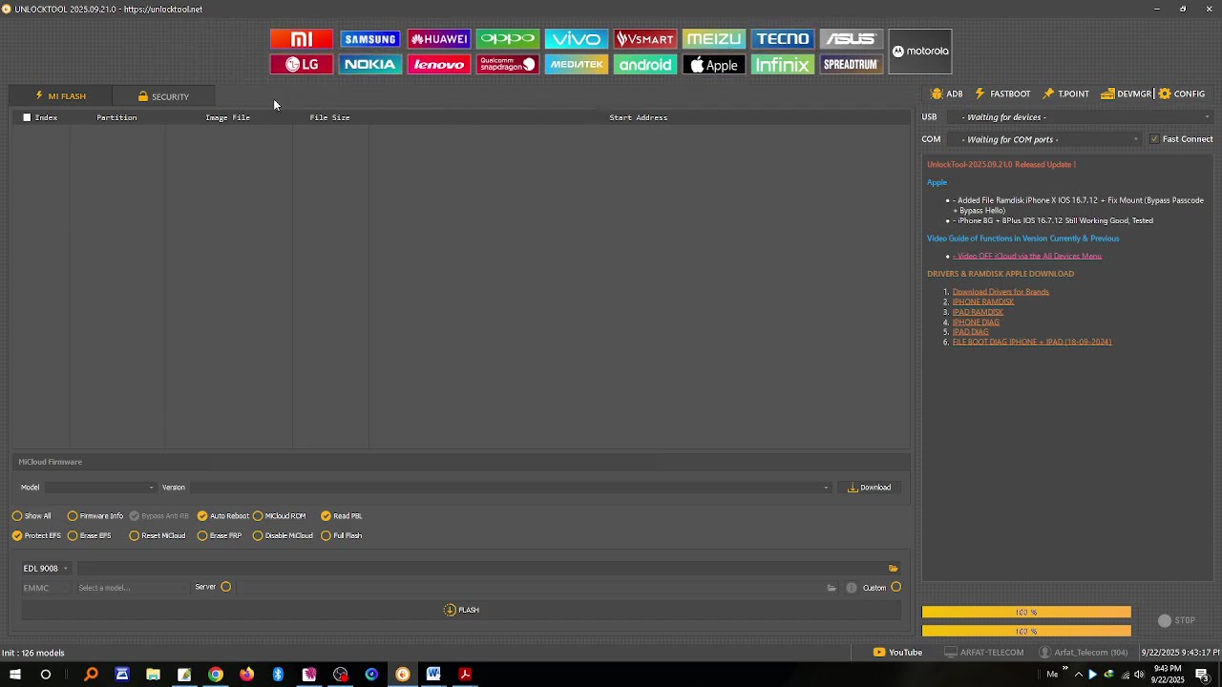Select the Lenovo brand logo
Screen dimensions: 1222x687
point(439,65)
